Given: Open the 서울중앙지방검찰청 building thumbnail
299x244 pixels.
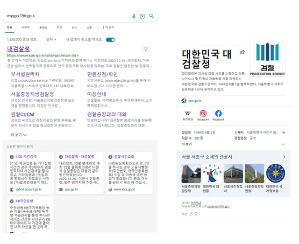Looking at the screenshot, I should 191,174.
